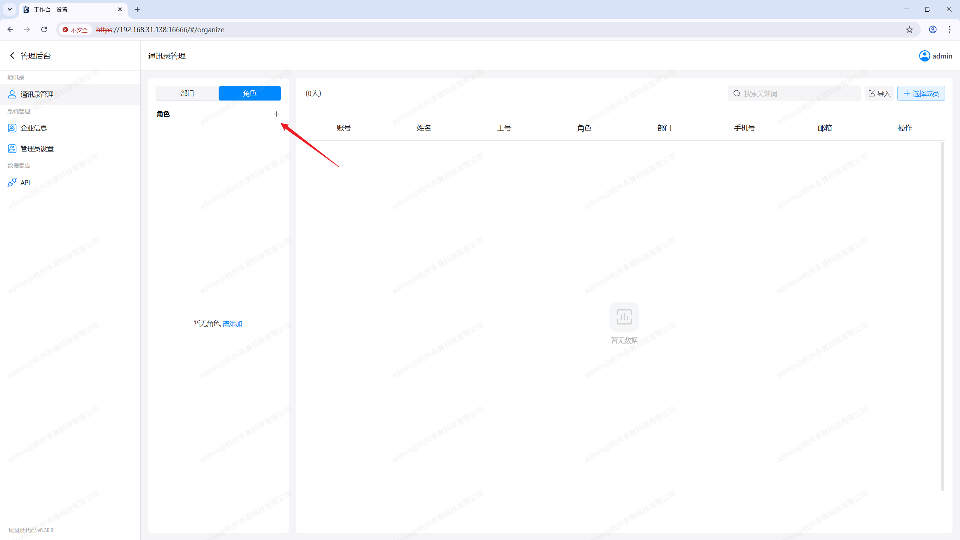Reload the page in browser
The height and width of the screenshot is (540, 960).
coord(44,30)
